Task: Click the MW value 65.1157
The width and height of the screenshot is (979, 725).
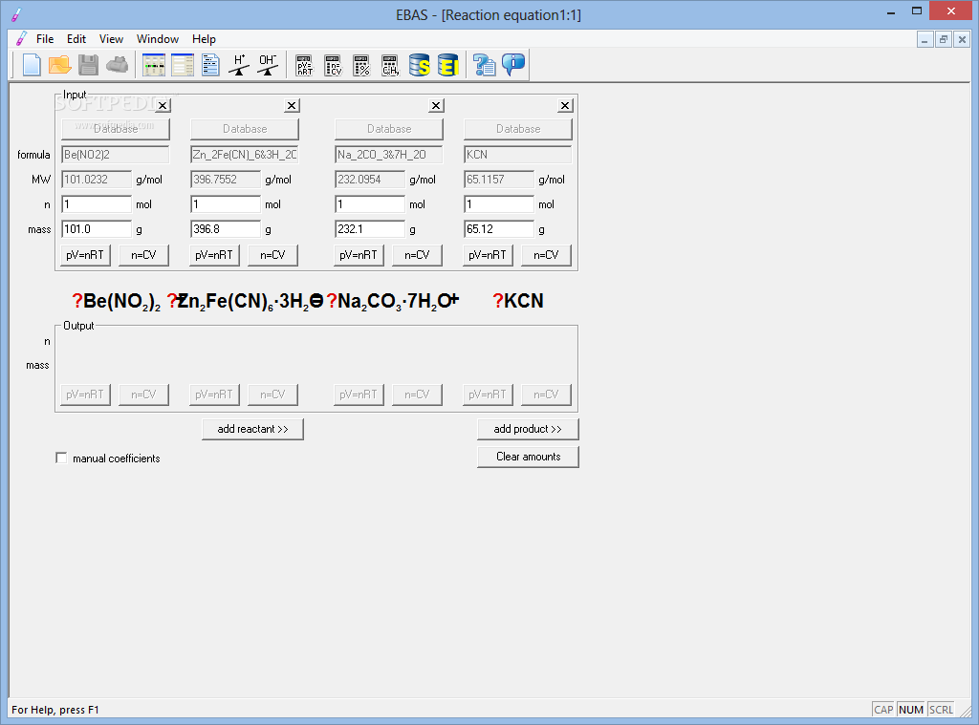Action: click(x=499, y=179)
